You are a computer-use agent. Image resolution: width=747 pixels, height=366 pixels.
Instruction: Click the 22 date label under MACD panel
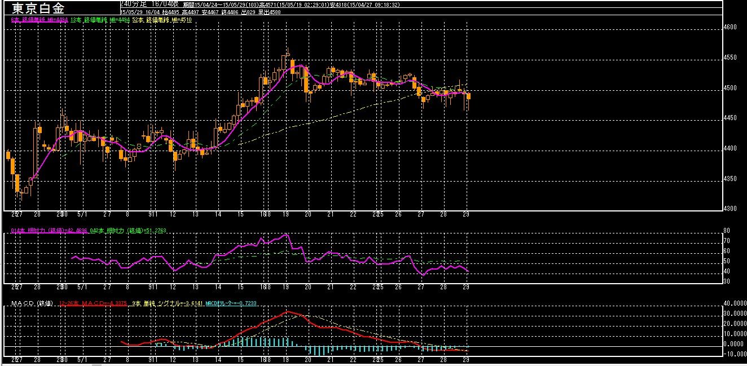click(x=353, y=359)
